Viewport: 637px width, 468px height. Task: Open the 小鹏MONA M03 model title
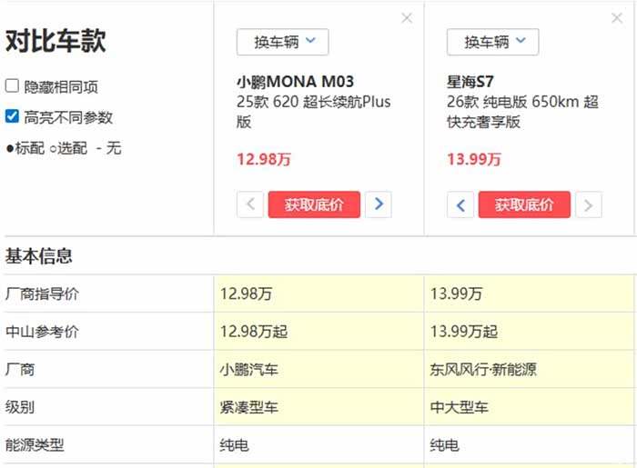pos(296,82)
